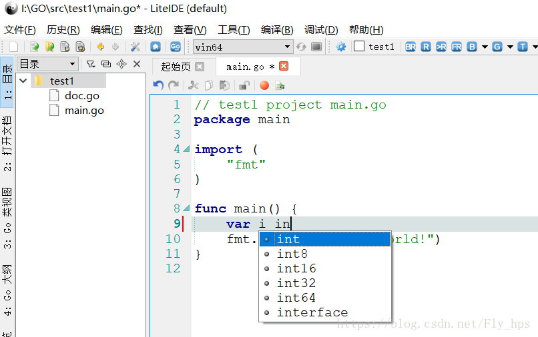Click the terminal icon next to environment selector
The width and height of the screenshot is (538, 337).
316,47
